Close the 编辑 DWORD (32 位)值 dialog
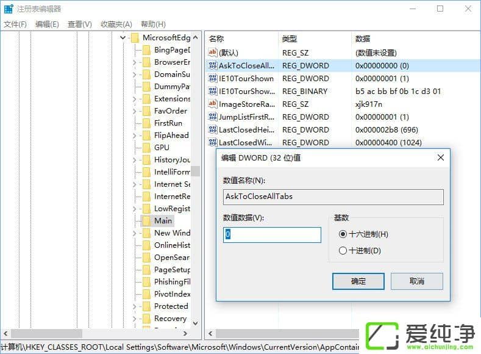Screen dimensions: 481x354 tap(441, 157)
